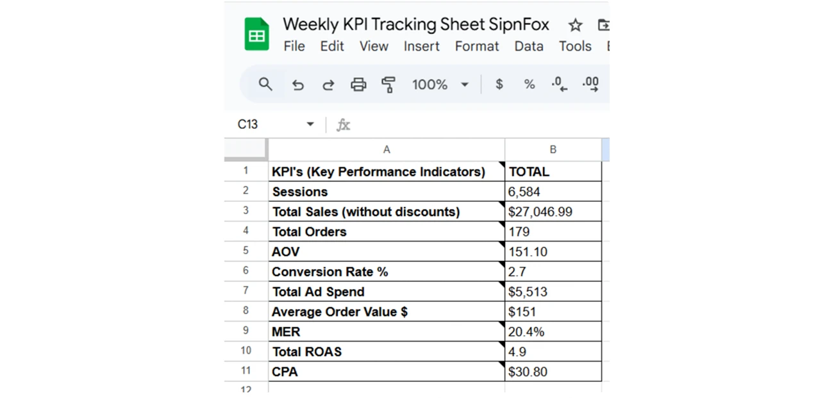Image resolution: width=825 pixels, height=398 pixels.
Task: Open the search menus magnifier icon
Action: 265,84
